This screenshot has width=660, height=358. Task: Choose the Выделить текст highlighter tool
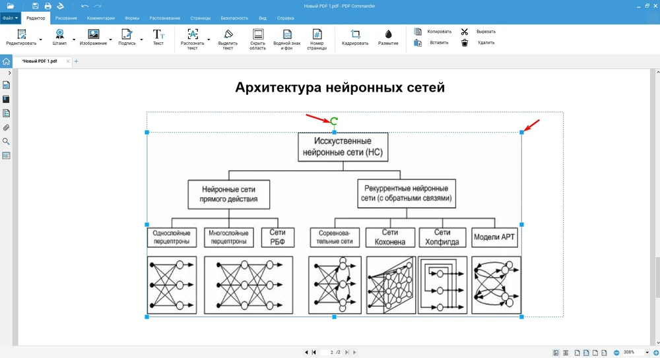tap(228, 39)
